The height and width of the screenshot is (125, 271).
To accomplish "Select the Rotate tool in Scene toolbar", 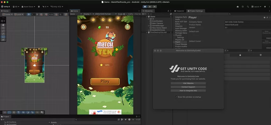I will click(x=3, y=31).
